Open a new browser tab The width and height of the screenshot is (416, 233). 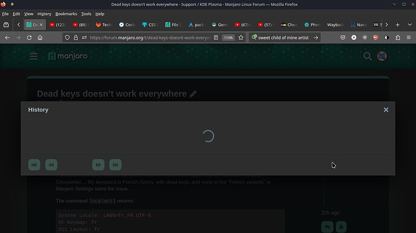pyautogui.click(x=397, y=25)
